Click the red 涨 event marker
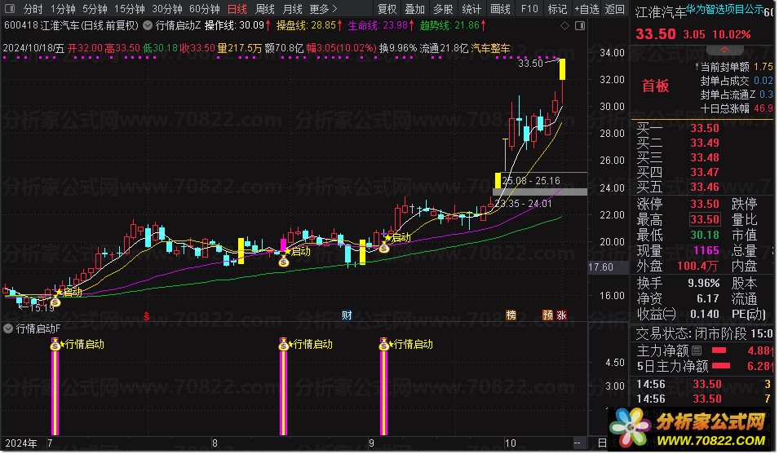 (561, 315)
